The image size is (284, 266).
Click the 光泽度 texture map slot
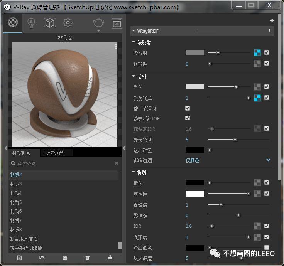257,237
